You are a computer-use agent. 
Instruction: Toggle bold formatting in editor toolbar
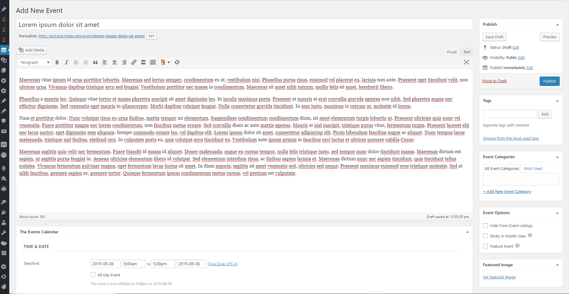[x=57, y=62]
